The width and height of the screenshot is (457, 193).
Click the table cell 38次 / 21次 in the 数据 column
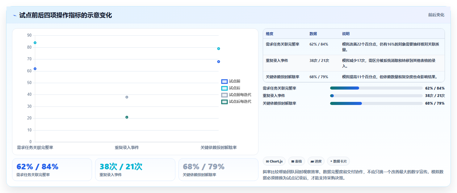point(319,61)
